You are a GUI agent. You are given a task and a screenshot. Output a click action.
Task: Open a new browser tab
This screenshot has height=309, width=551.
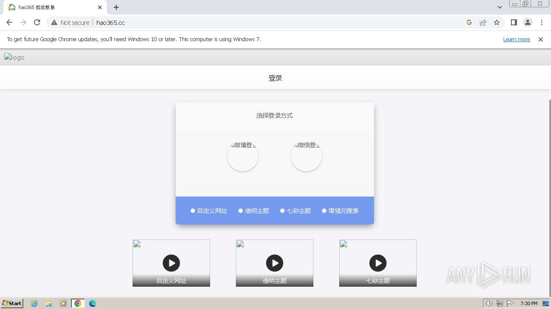[x=116, y=7]
